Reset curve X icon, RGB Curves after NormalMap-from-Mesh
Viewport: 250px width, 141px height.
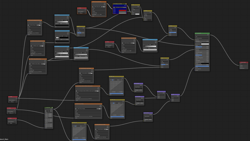click(122, 80)
